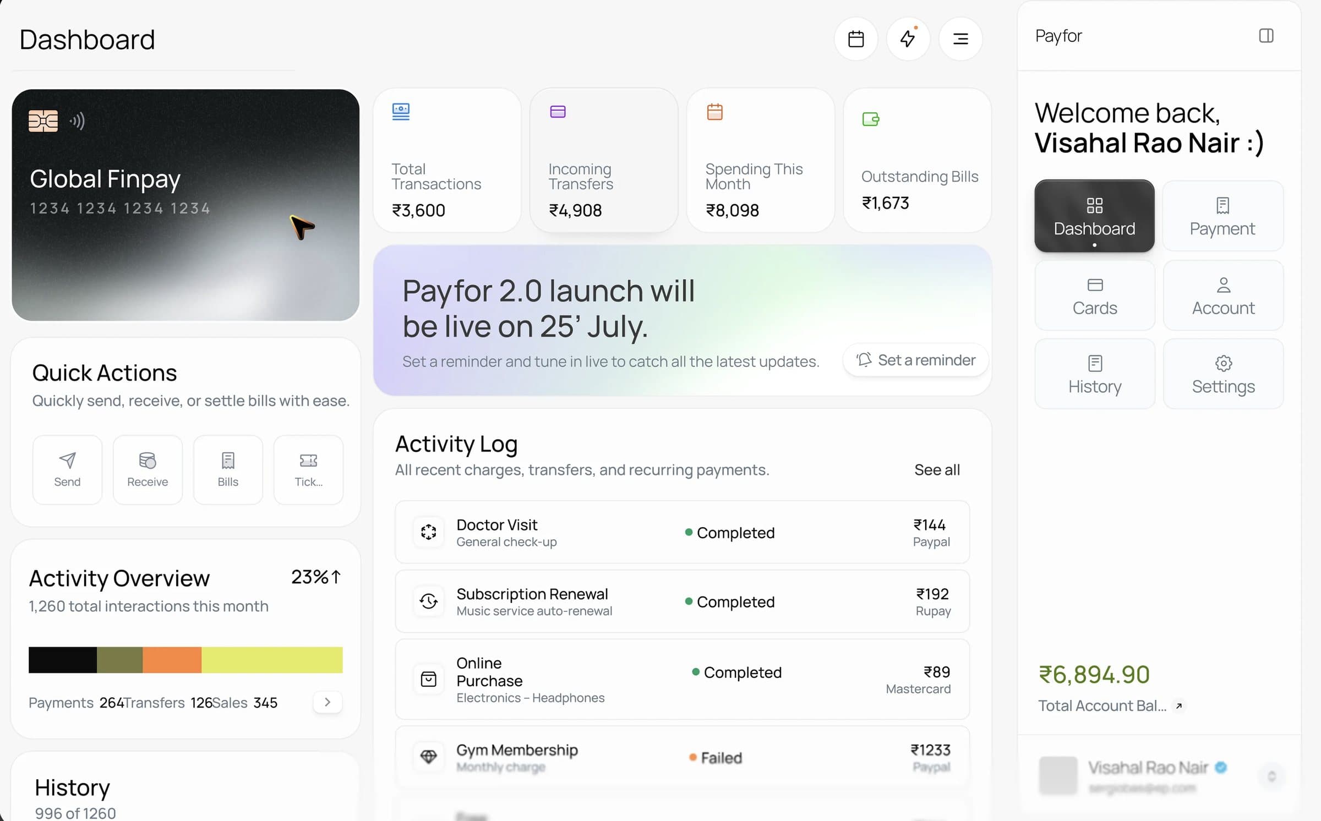Viewport: 1321px width, 821px height.
Task: Click the black segment of activity bar
Action: (63, 660)
